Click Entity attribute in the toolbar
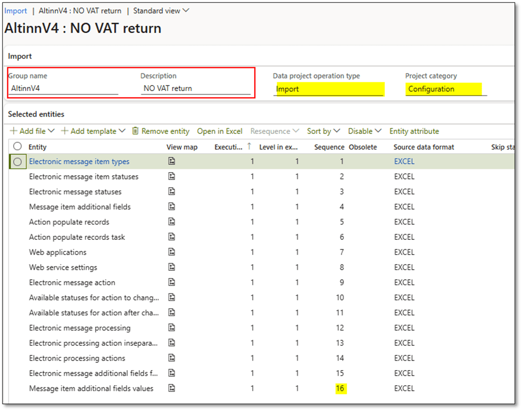The image size is (522, 411). pos(414,131)
